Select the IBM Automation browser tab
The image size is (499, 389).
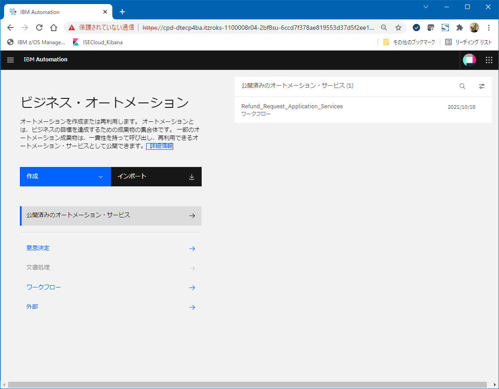pyautogui.click(x=58, y=12)
